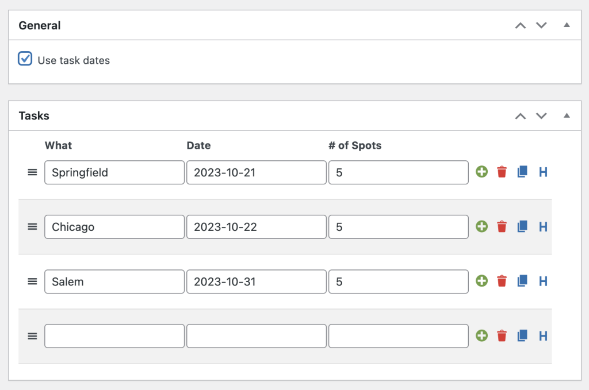Image resolution: width=589 pixels, height=390 pixels.
Task: Delete the Chicago task row
Action: (502, 226)
